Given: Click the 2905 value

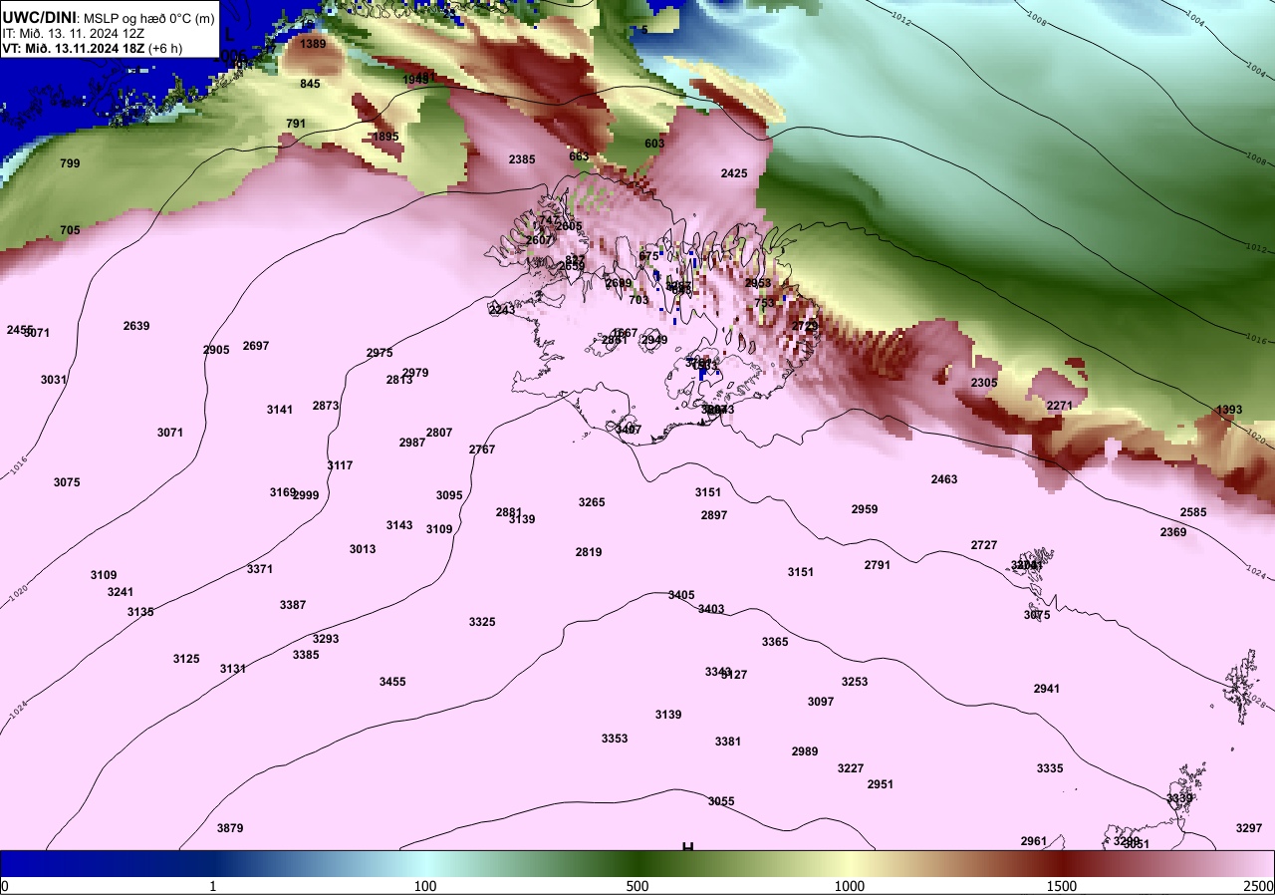Looking at the screenshot, I should coord(216,350).
